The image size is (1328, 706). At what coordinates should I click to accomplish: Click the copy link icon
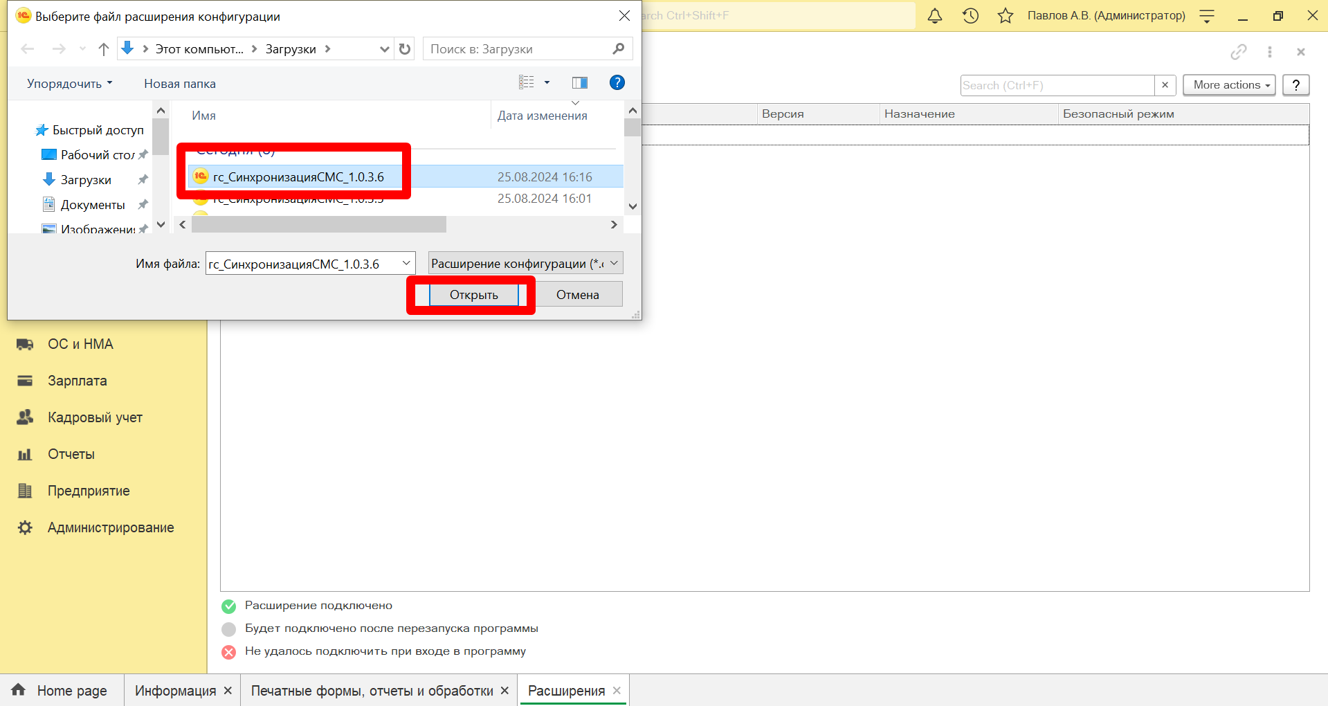[x=1238, y=52]
